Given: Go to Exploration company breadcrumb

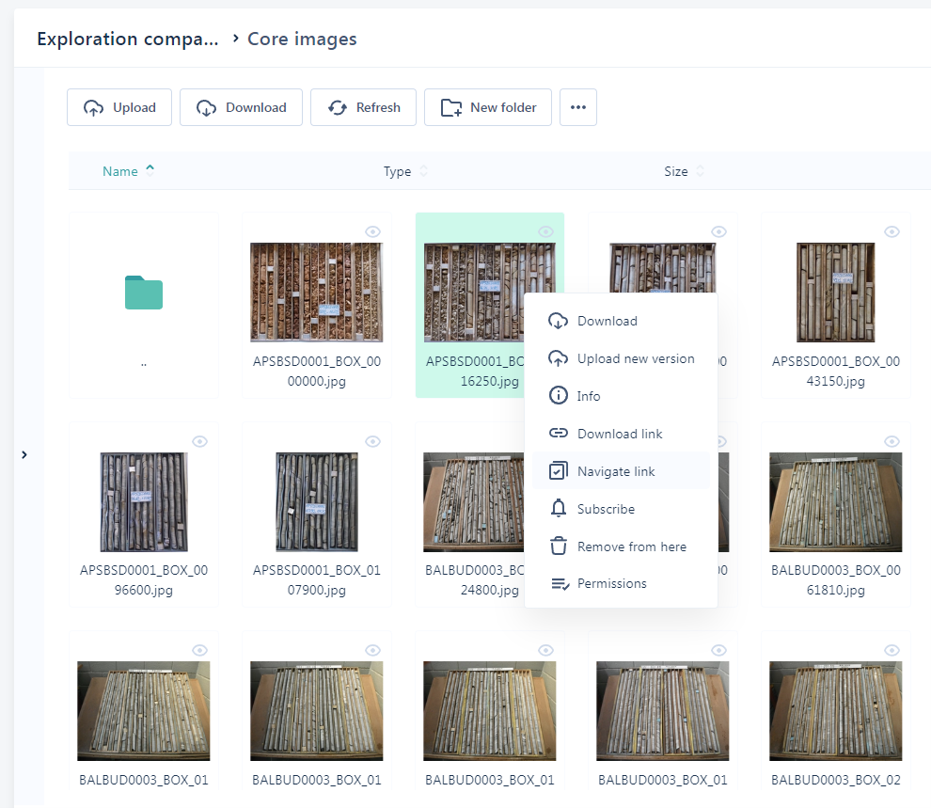Looking at the screenshot, I should [x=127, y=39].
